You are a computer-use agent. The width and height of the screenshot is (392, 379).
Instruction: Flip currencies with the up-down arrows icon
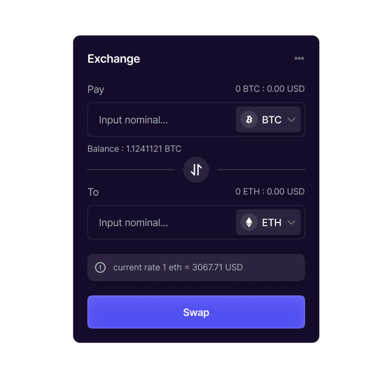point(196,170)
